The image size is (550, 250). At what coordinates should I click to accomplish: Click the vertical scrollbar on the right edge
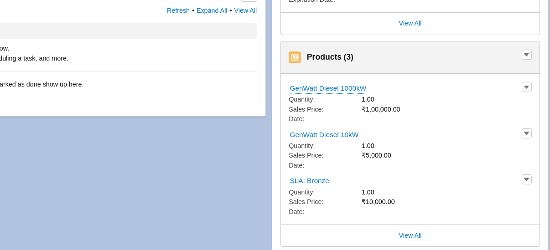[x=549, y=125]
